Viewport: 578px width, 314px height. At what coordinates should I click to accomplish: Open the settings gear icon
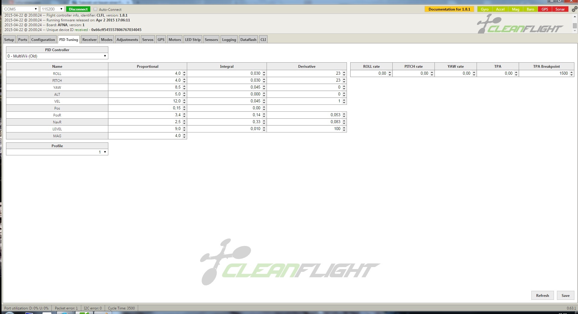click(574, 9)
